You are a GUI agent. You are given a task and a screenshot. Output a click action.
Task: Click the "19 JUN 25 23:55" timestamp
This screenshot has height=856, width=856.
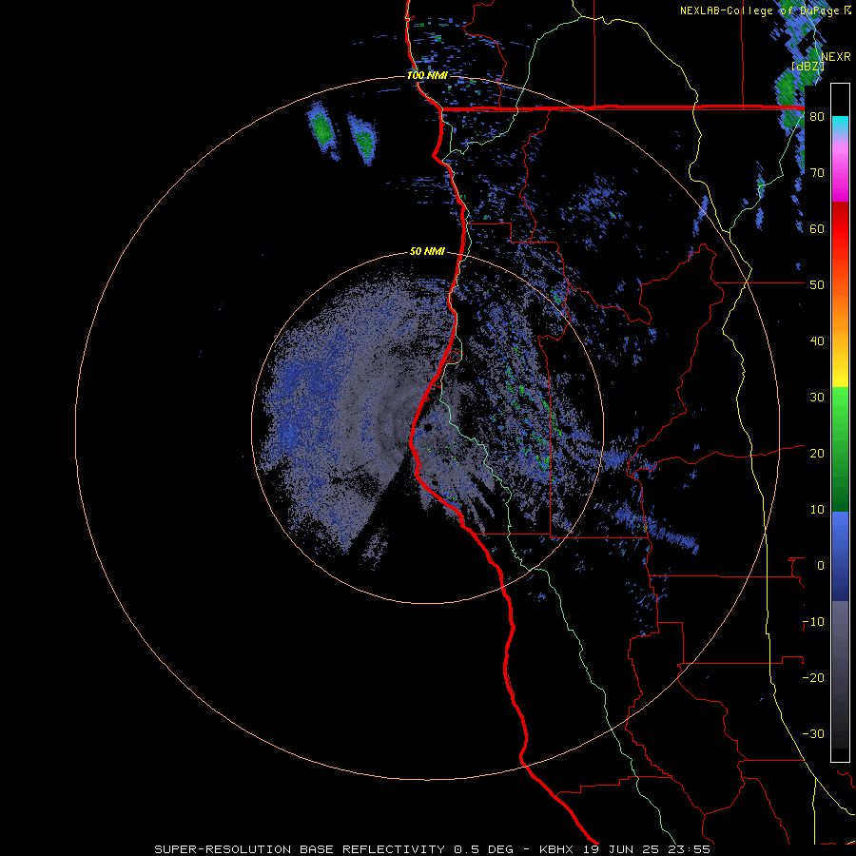(x=649, y=849)
